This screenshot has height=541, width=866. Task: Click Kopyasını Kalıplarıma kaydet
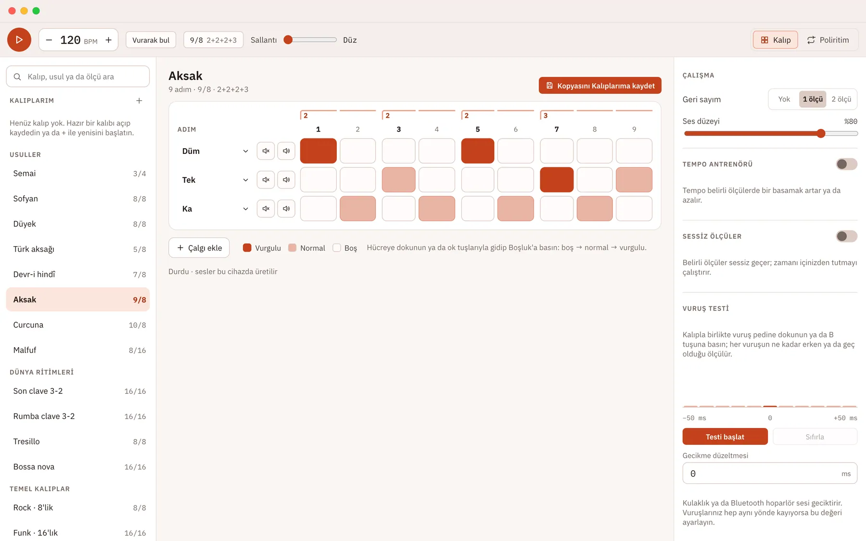[600, 86]
